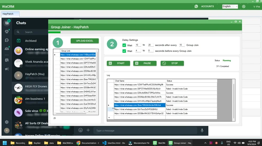The image size is (262, 146).
Task: Toggle wait before every Group Join checkbox
Action: (x=124, y=51)
